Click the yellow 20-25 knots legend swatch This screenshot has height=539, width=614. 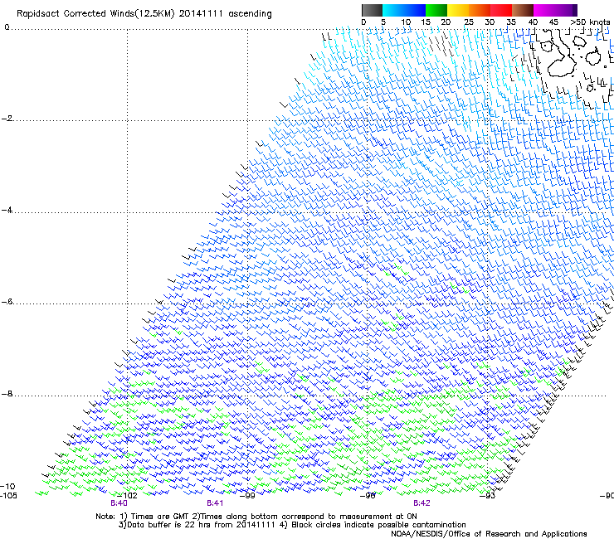click(458, 10)
